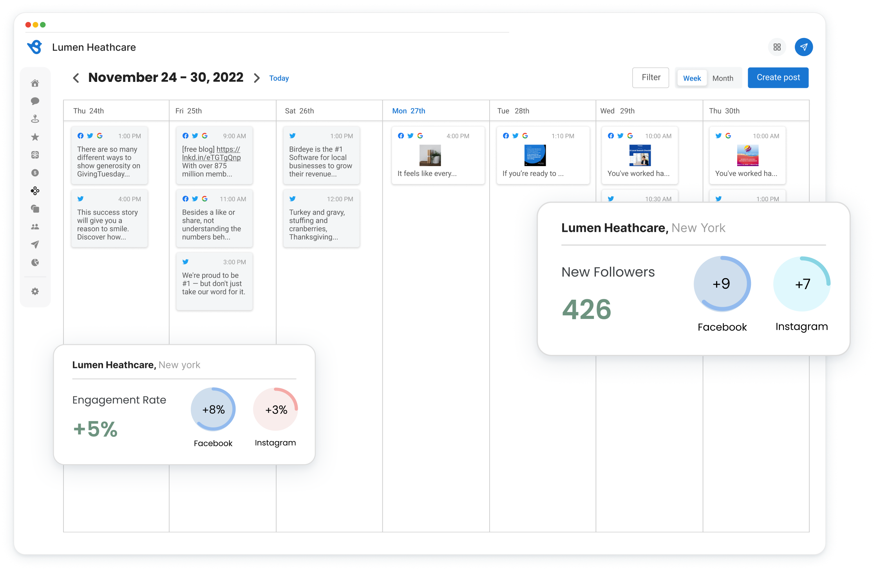Open the contacts people sidebar icon
Screen dimensions: 879x570
(x=35, y=226)
